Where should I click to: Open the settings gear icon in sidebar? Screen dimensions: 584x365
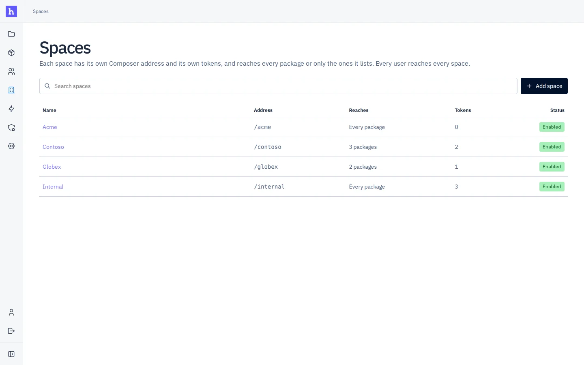(11, 146)
